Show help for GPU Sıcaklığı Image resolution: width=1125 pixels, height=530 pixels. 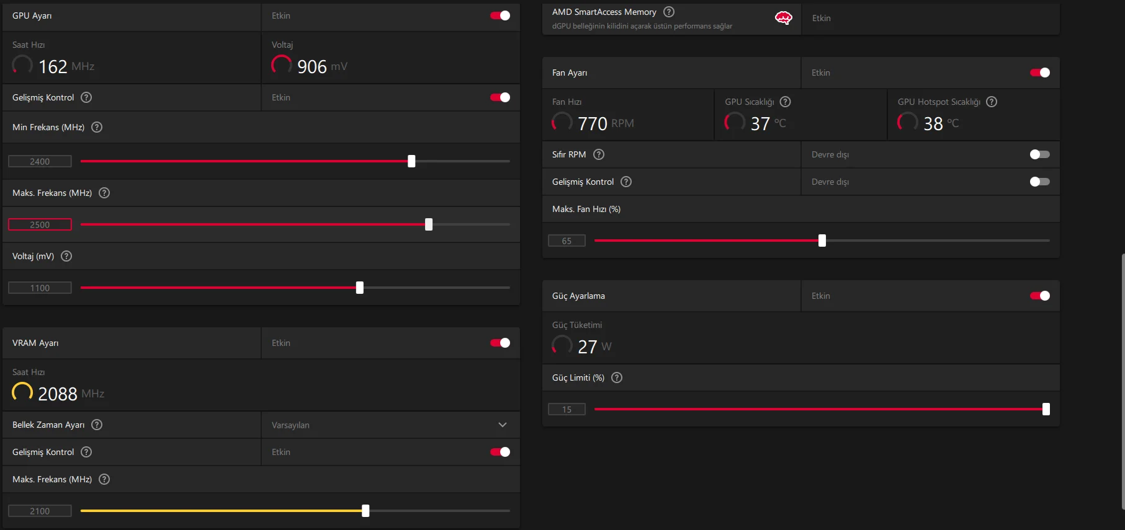point(785,102)
